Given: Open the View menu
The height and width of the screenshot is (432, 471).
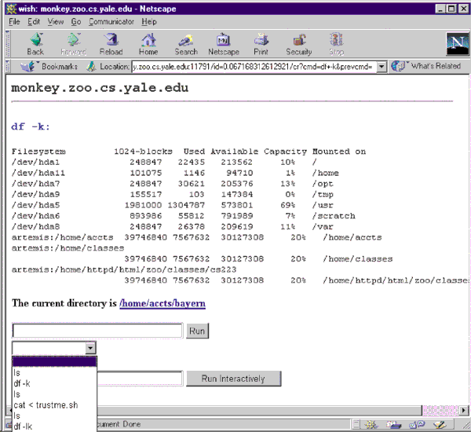Looking at the screenshot, I should point(55,22).
